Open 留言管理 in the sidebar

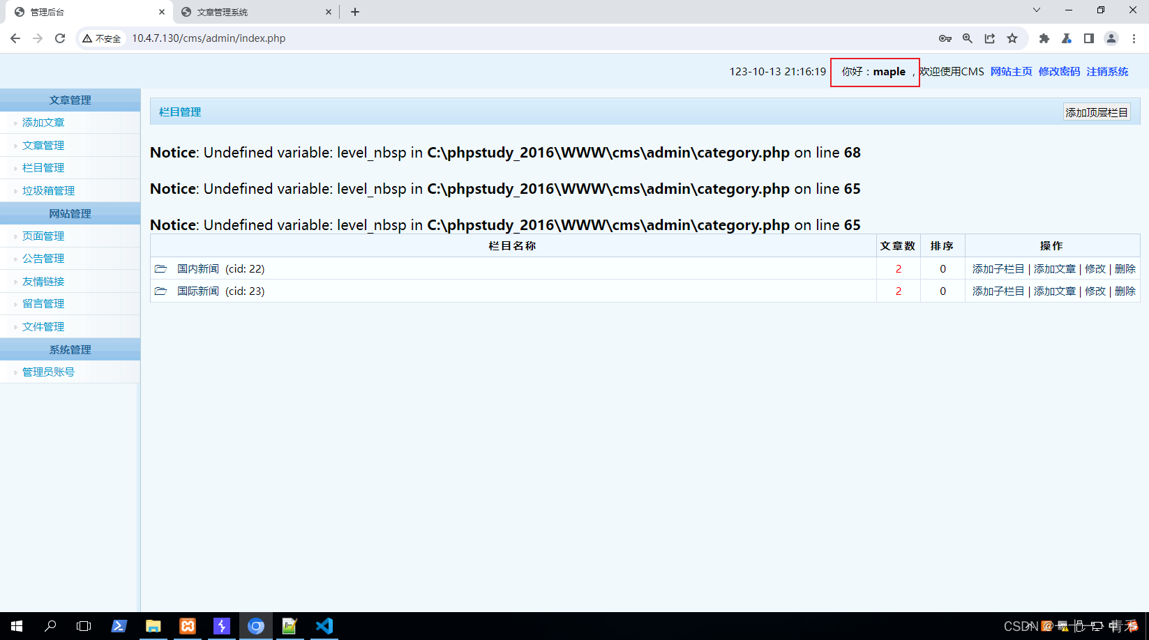pos(43,304)
